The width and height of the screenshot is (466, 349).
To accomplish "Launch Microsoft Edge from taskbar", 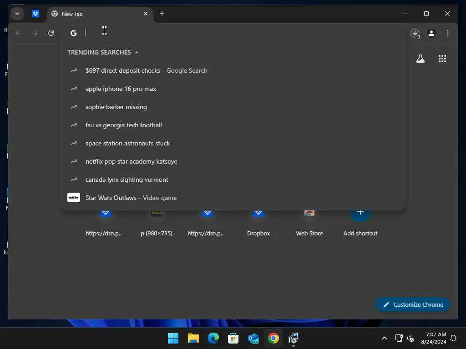I will (x=213, y=338).
